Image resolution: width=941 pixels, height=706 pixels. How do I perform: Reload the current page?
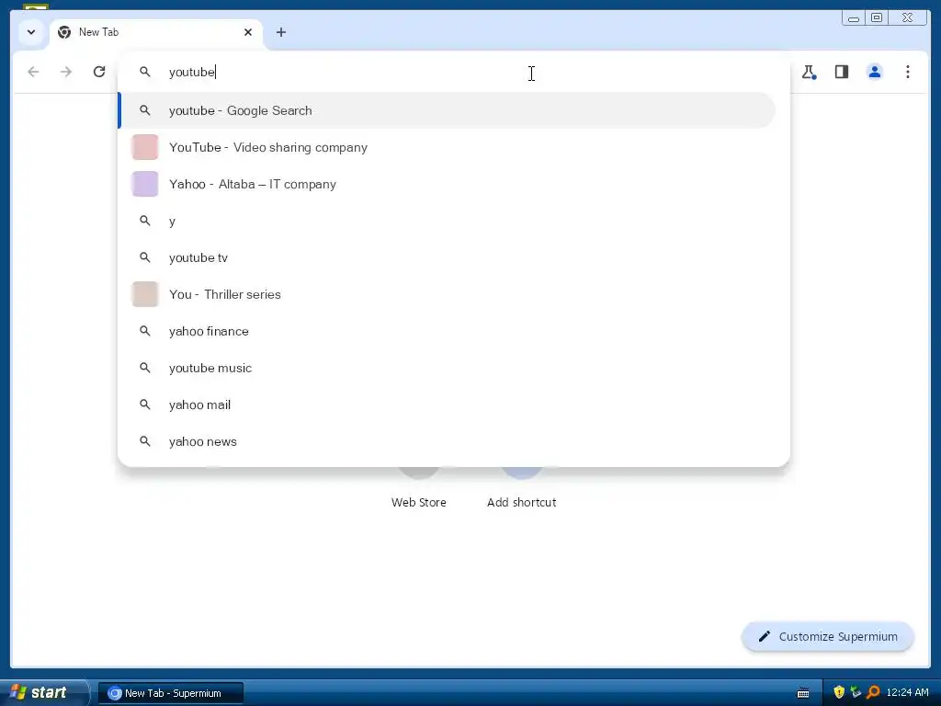pos(99,72)
